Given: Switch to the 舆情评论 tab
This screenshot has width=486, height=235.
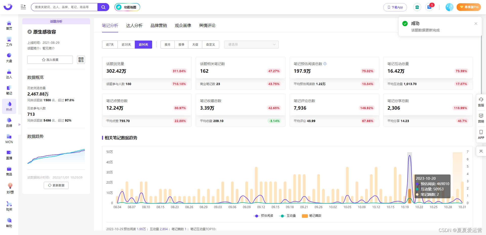Looking at the screenshot, I should 207,26.
